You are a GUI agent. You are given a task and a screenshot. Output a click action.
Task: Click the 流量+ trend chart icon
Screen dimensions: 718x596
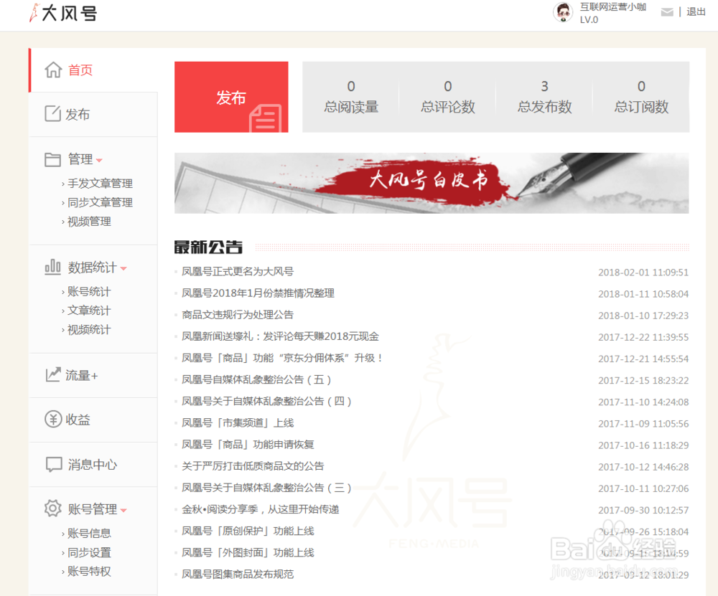pyautogui.click(x=53, y=374)
